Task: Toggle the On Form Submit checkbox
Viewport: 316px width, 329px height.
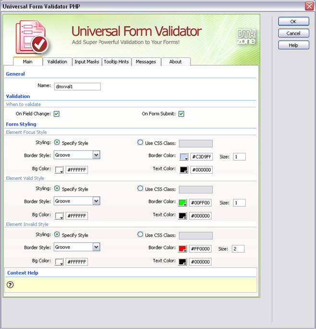Action: click(x=182, y=114)
